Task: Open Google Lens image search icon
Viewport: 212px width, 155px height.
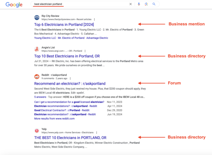Action: pyautogui.click(x=146, y=4)
